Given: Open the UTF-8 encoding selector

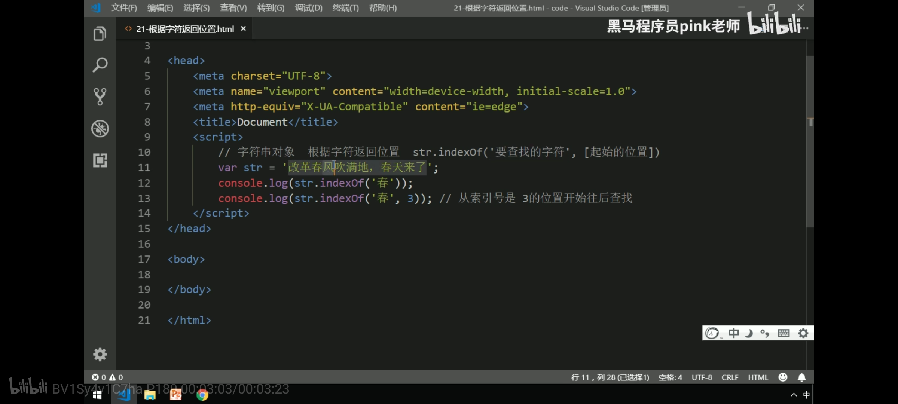Looking at the screenshot, I should click(x=702, y=377).
